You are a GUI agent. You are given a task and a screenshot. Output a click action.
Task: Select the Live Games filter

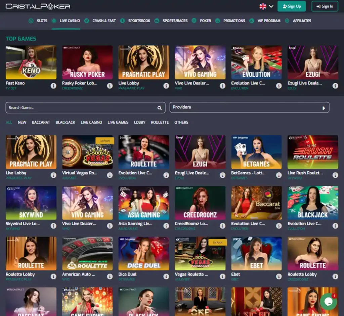coord(118,122)
